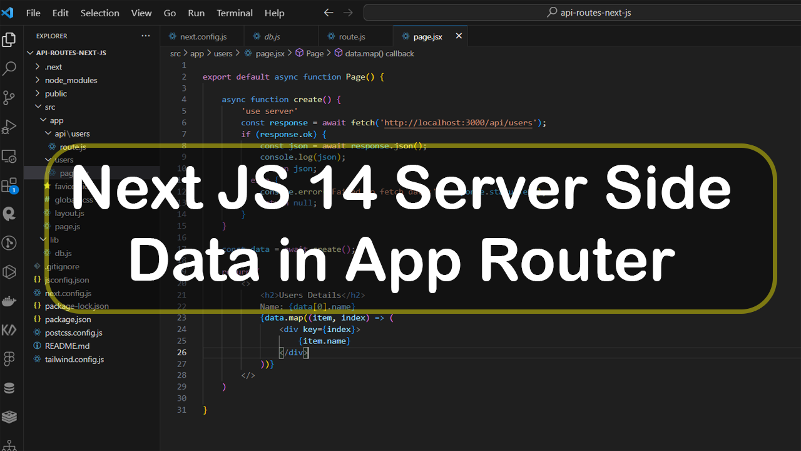Click the {item.name} expression on line 25

tap(325, 341)
